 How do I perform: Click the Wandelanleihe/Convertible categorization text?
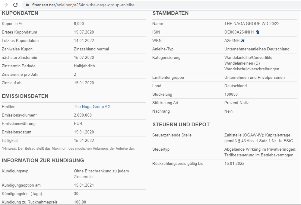pos(248,57)
